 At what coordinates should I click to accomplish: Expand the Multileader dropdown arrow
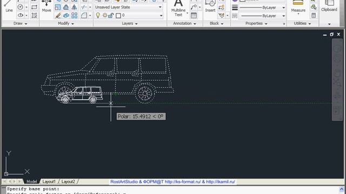pyautogui.click(x=199, y=7)
